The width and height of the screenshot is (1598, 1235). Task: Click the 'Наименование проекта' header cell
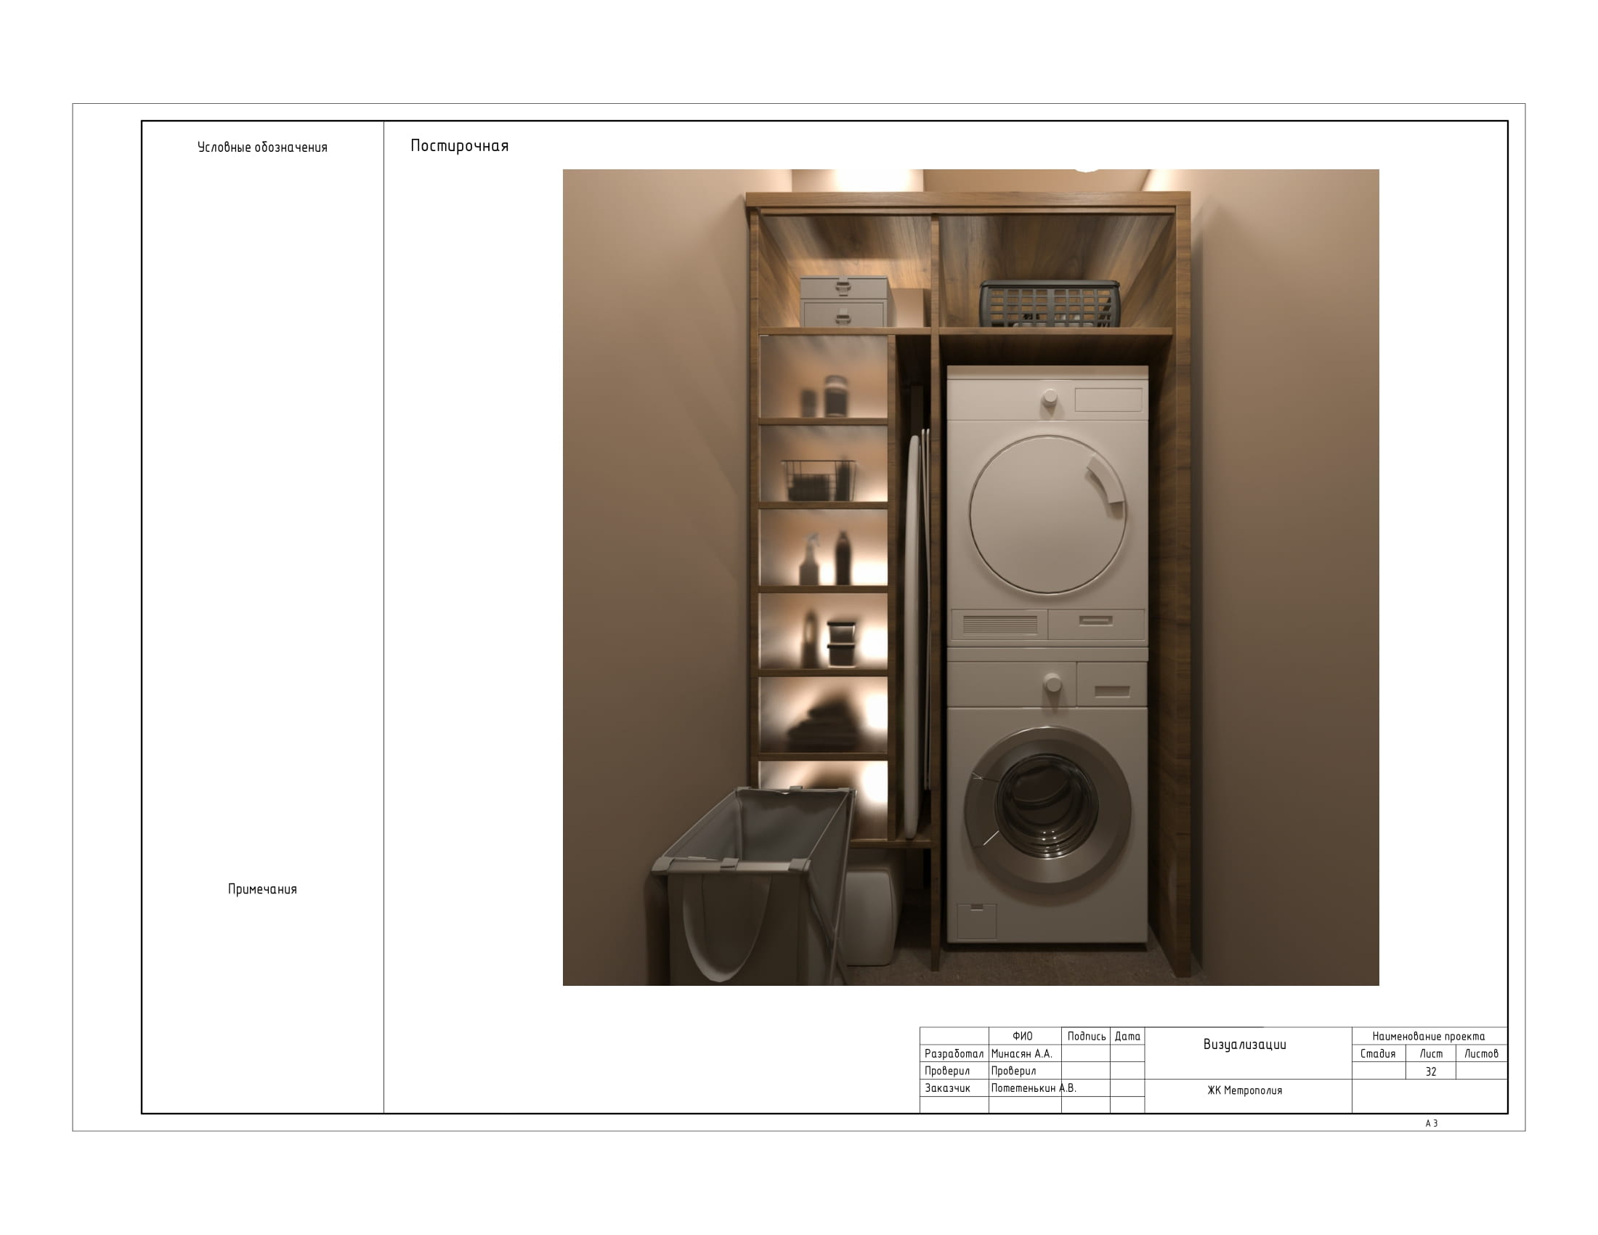1429,1036
